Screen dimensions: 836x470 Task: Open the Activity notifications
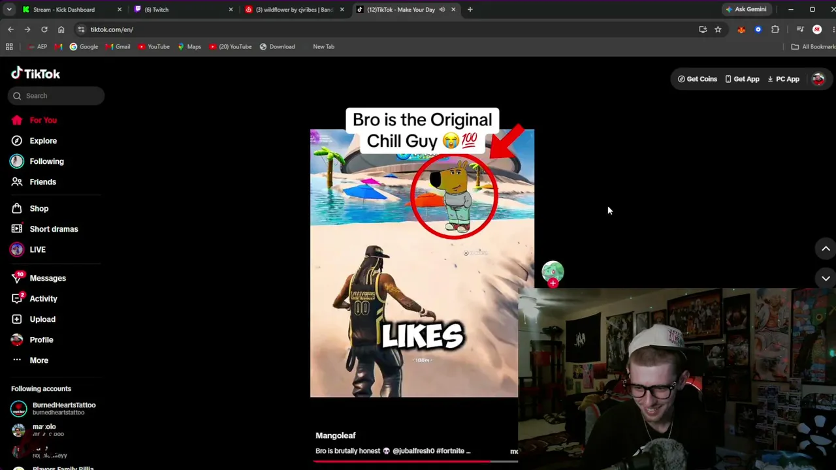tap(35, 298)
